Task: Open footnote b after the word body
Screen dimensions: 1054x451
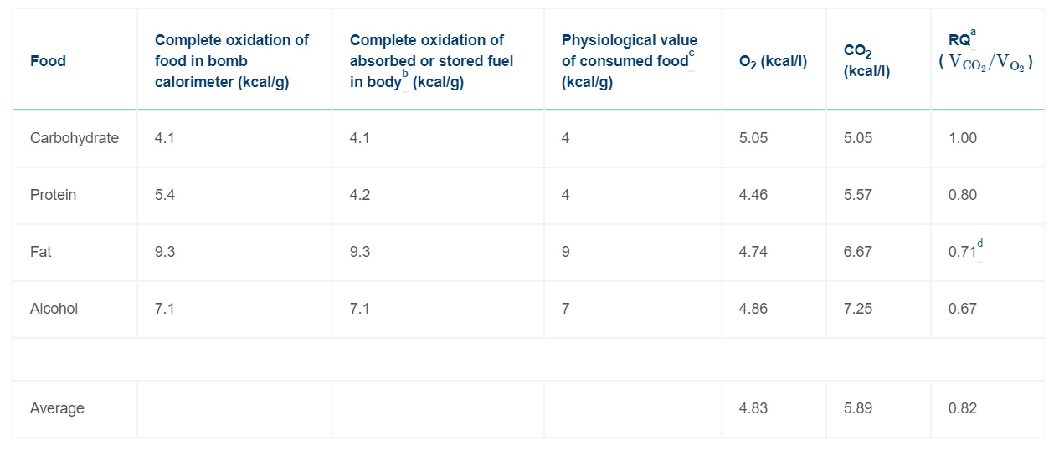Action: [x=405, y=74]
